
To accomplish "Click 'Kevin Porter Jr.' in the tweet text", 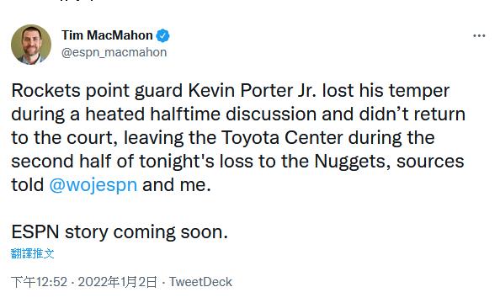I will pyautogui.click(x=252, y=91).
